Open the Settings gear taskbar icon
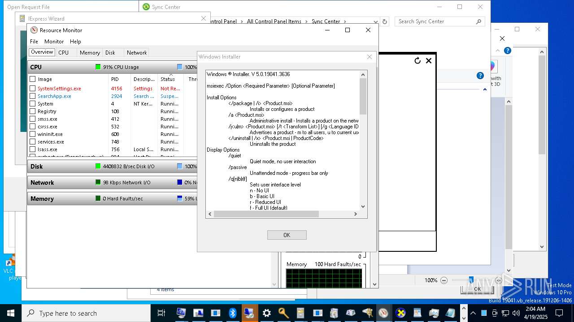The width and height of the screenshot is (574, 322). pos(266,313)
